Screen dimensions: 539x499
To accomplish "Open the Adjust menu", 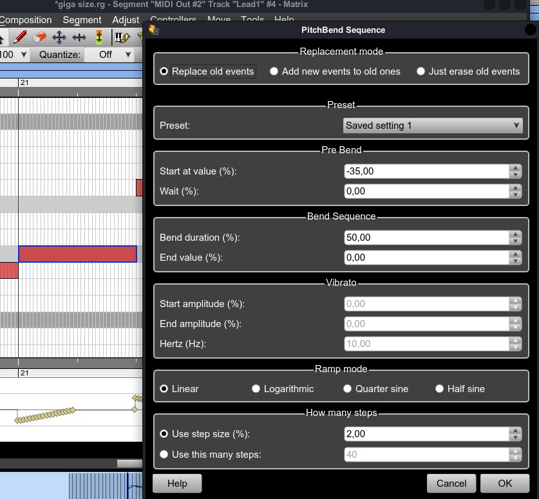I will [x=126, y=20].
